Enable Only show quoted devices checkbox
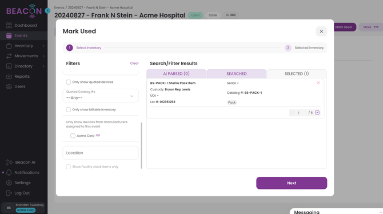The width and height of the screenshot is (383, 214). 69,82
